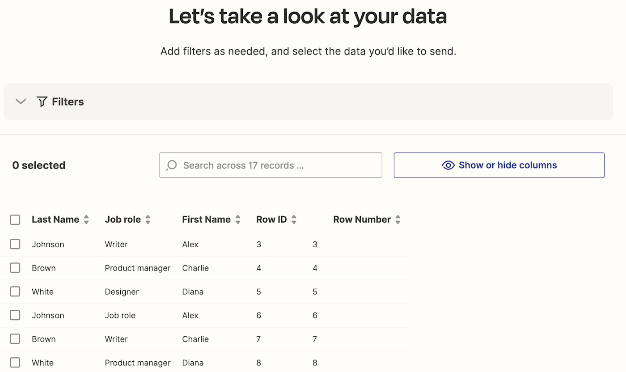The width and height of the screenshot is (626, 372).
Task: Open the Filters panel label
Action: pos(68,101)
